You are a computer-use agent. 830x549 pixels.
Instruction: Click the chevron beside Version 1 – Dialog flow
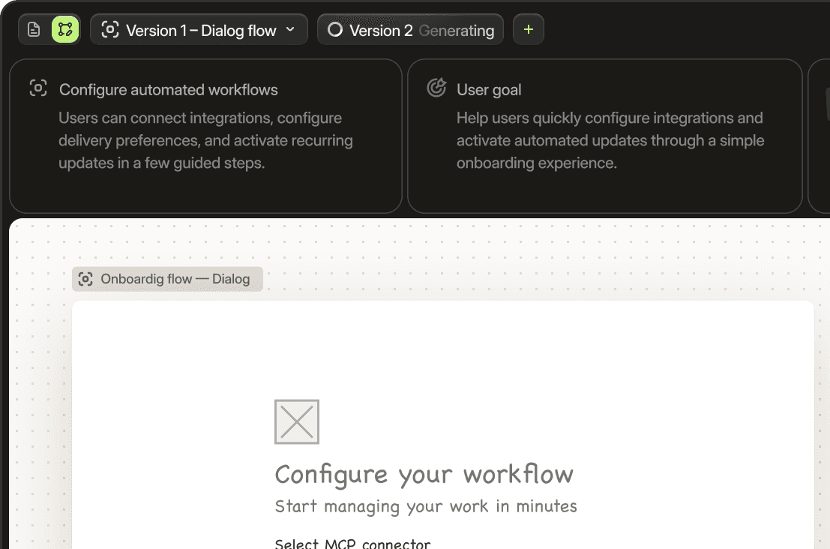290,30
